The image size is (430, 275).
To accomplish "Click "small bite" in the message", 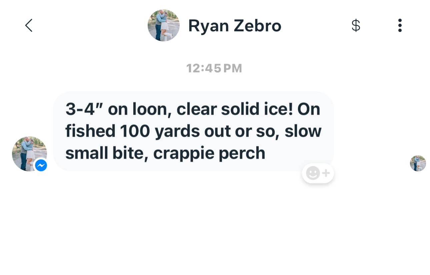I will pos(107,153).
